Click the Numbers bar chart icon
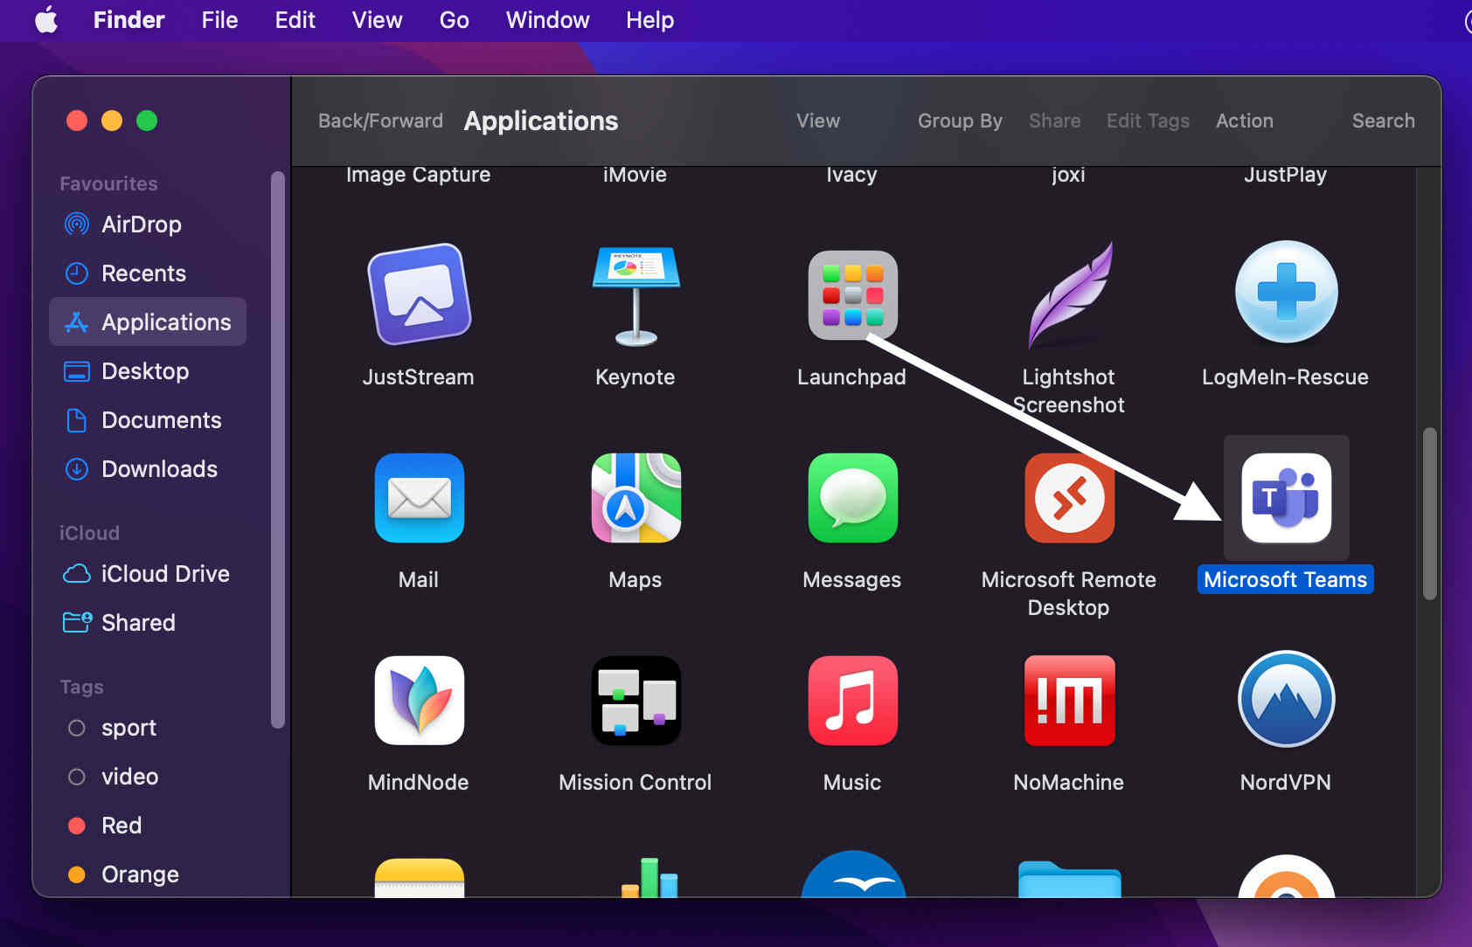1472x947 pixels. coord(649,877)
